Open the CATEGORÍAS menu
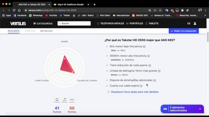 point(43,23)
